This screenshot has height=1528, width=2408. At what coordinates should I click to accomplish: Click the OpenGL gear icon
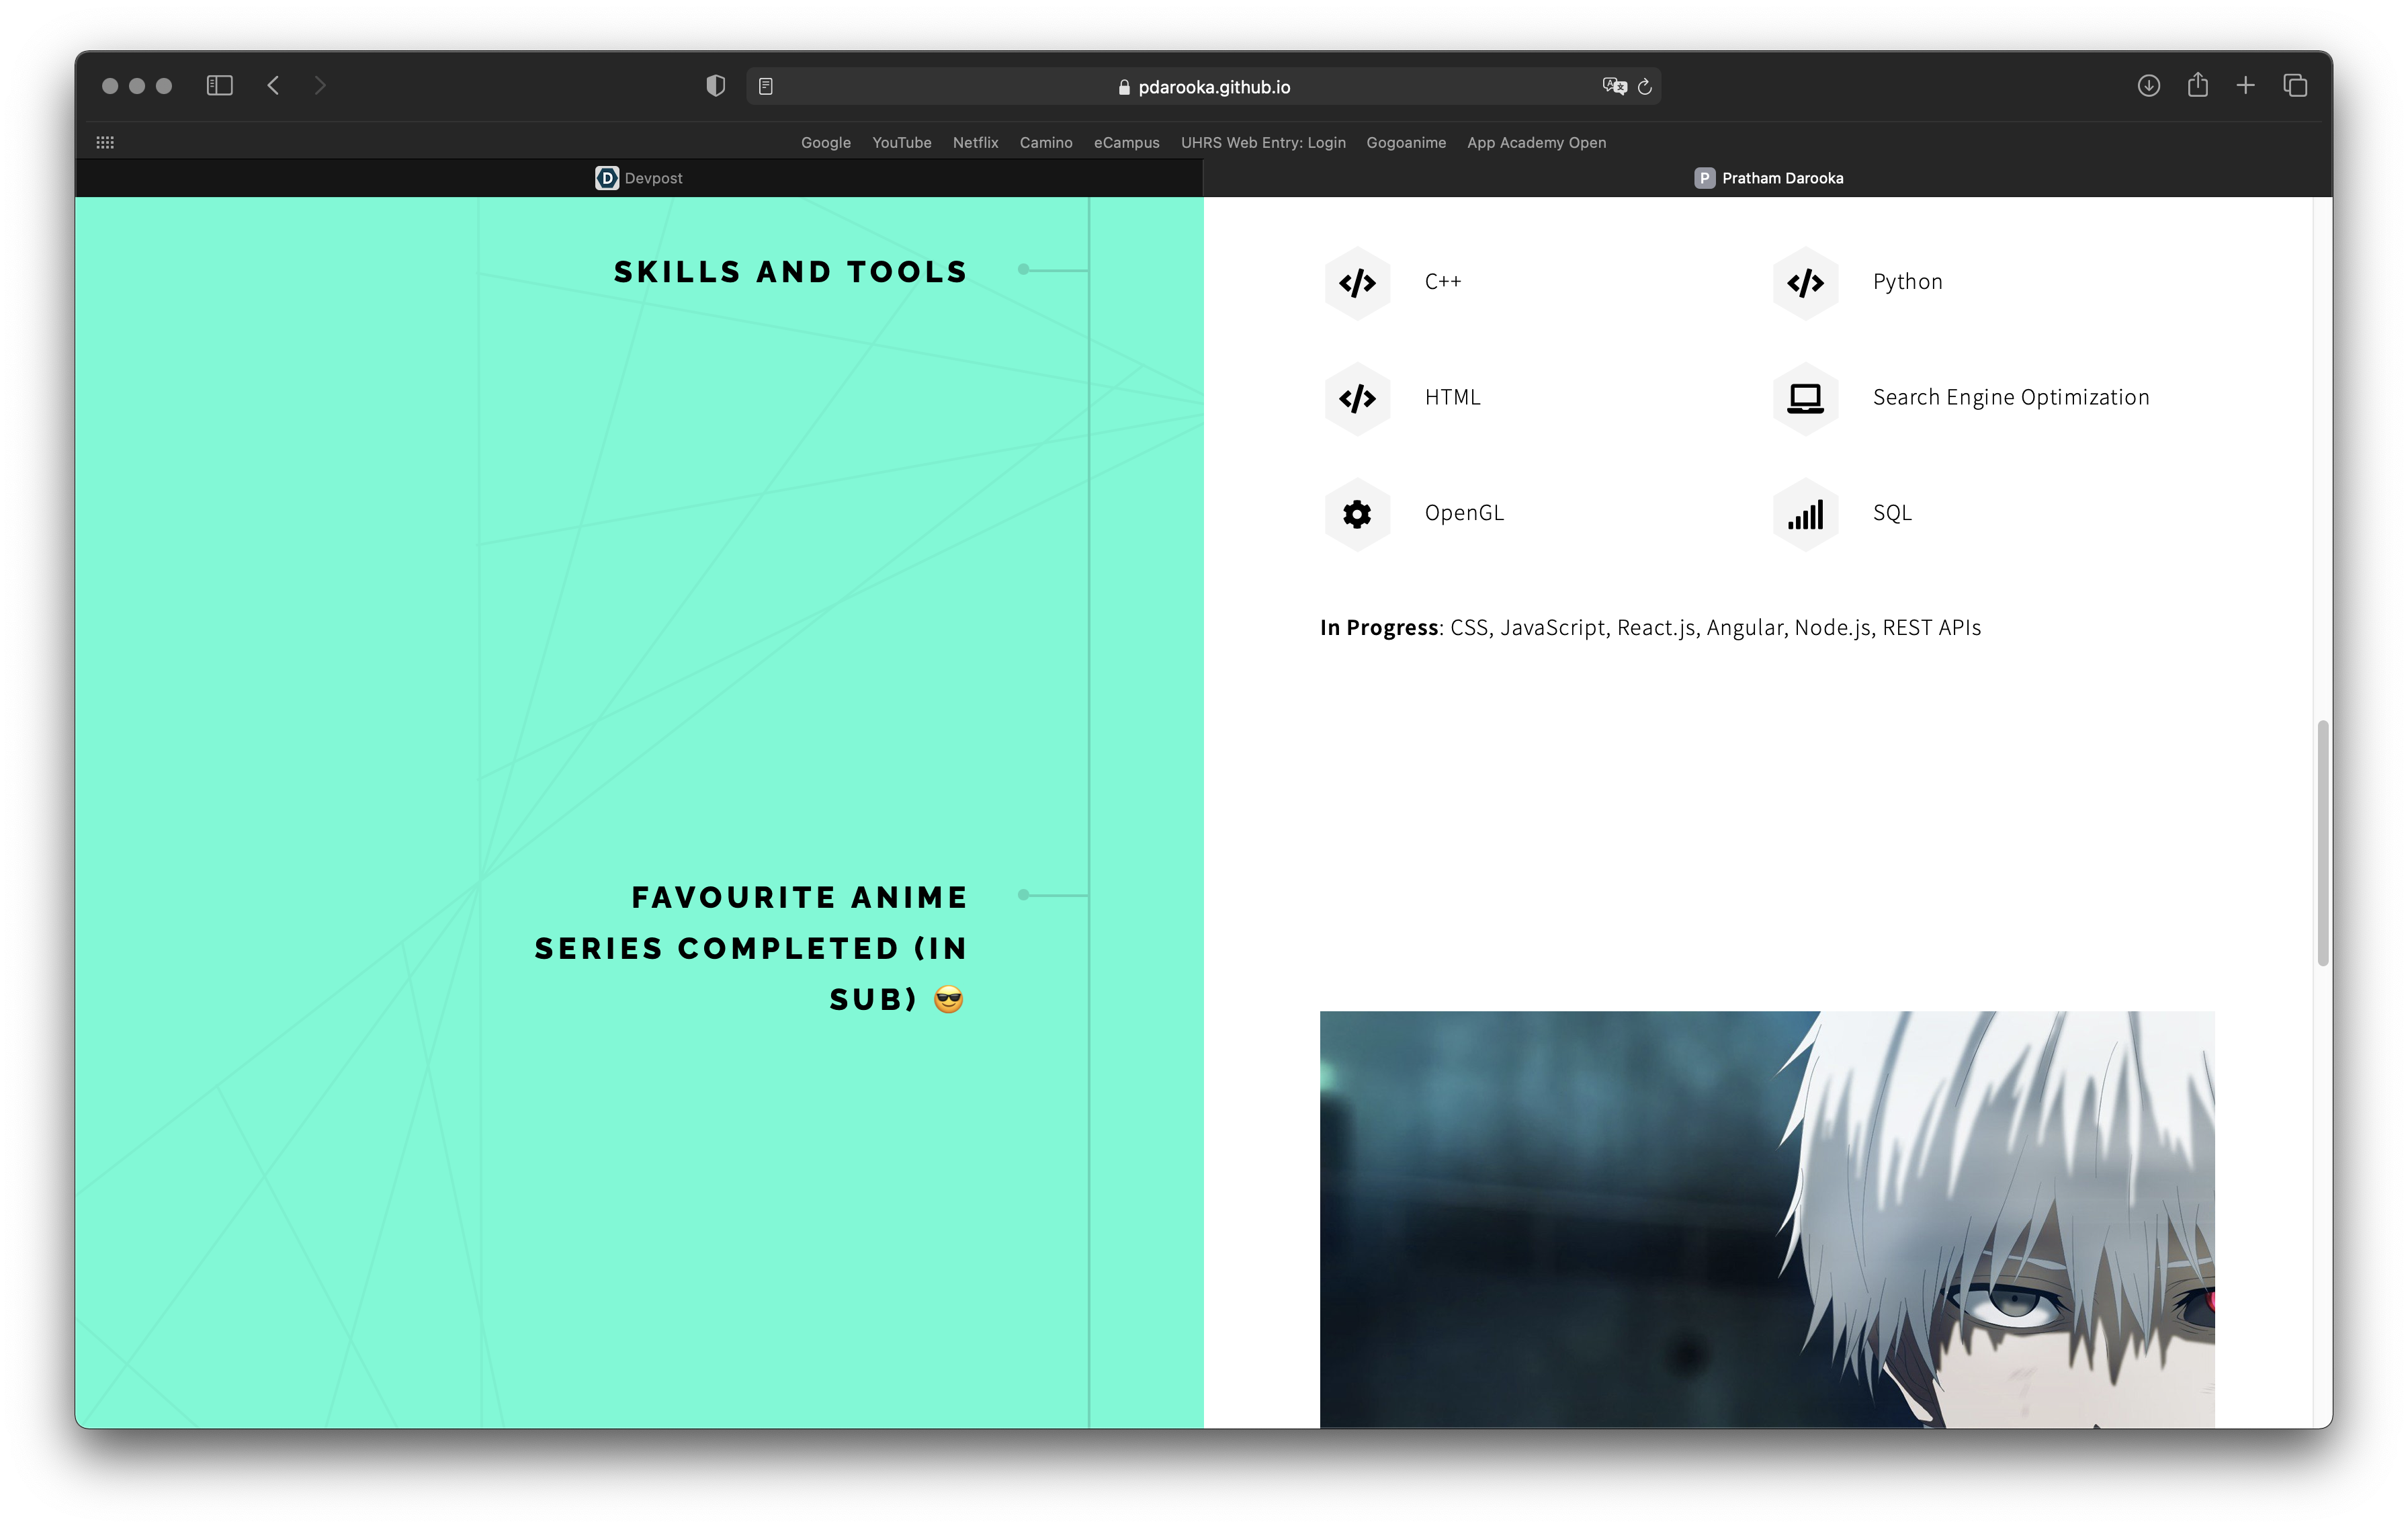(1357, 513)
